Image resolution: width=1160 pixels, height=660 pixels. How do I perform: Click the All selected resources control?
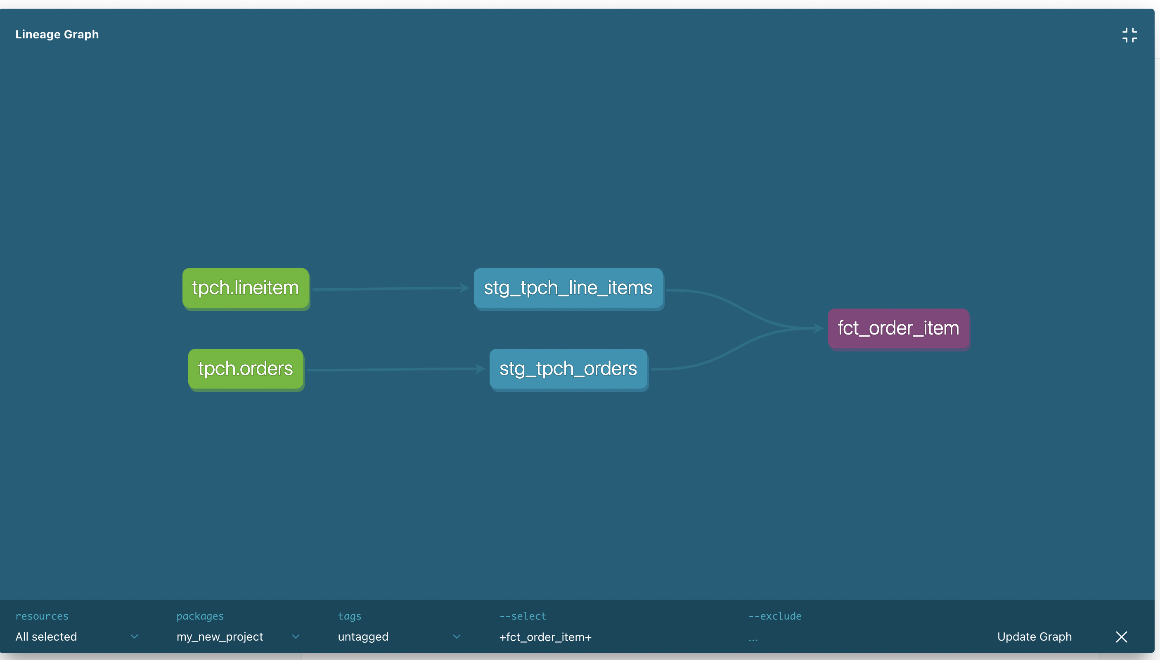tap(46, 636)
